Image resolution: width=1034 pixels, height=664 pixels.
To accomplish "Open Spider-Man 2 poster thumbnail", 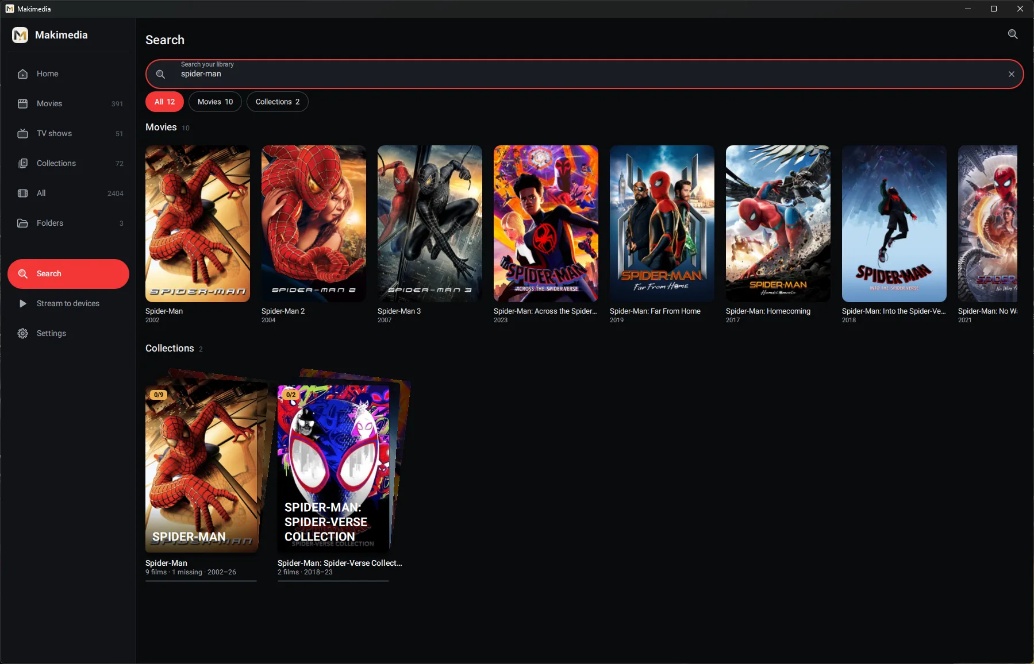I will [x=314, y=223].
